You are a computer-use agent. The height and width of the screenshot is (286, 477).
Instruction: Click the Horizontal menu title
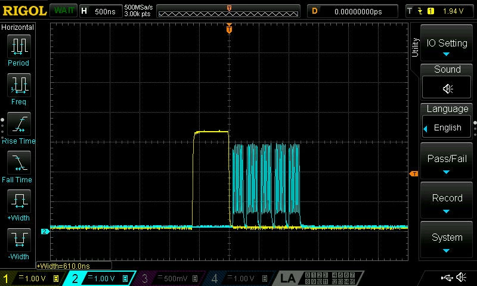(x=17, y=27)
